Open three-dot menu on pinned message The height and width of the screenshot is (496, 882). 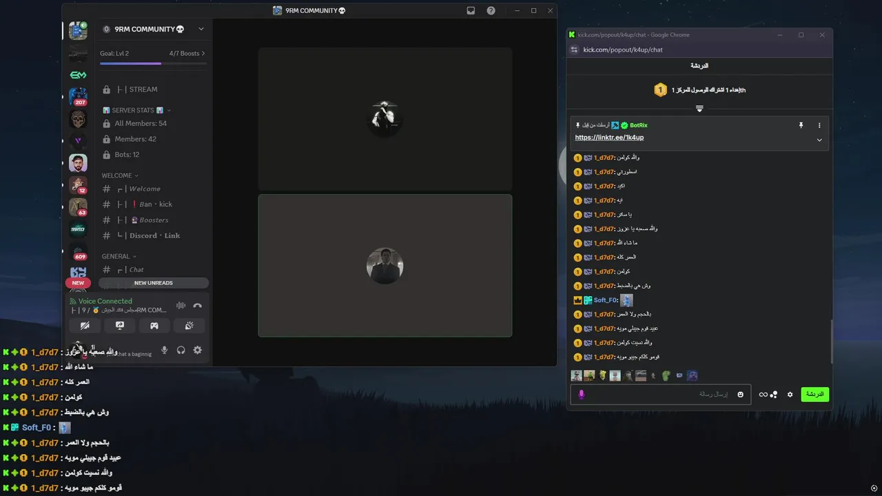click(x=819, y=125)
